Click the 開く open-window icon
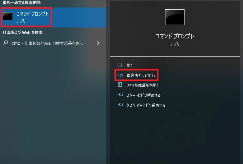 (x=120, y=65)
